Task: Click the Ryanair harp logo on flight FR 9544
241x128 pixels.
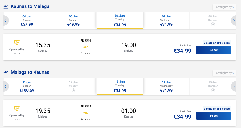Action: (17, 43)
